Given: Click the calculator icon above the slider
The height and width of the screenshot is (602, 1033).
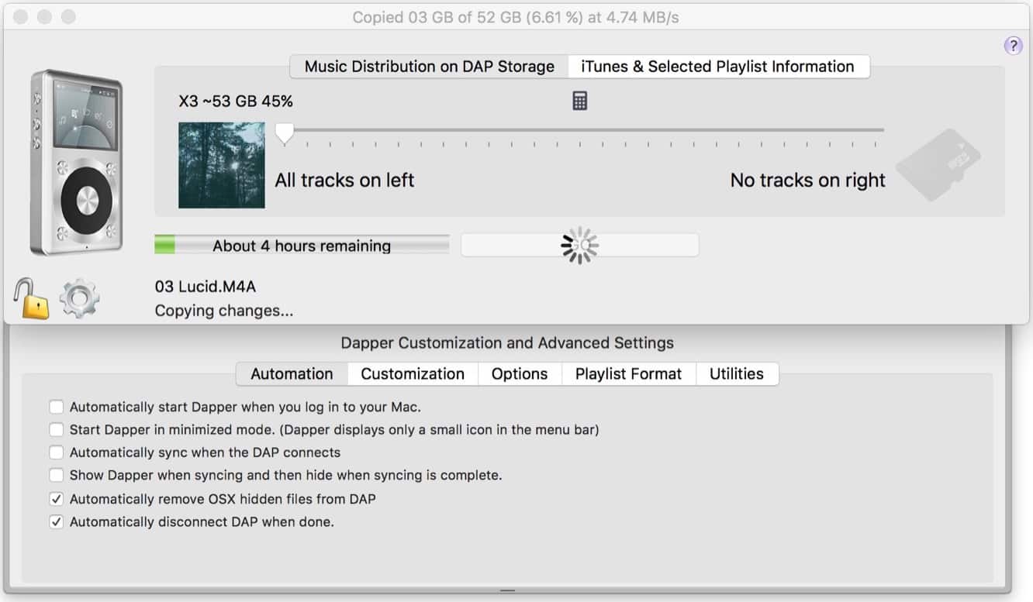Looking at the screenshot, I should (579, 101).
